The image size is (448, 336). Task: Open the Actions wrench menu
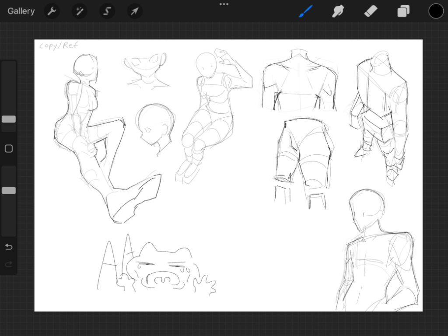pyautogui.click(x=52, y=11)
